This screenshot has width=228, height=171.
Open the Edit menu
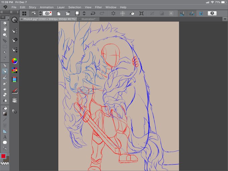pos(22,7)
